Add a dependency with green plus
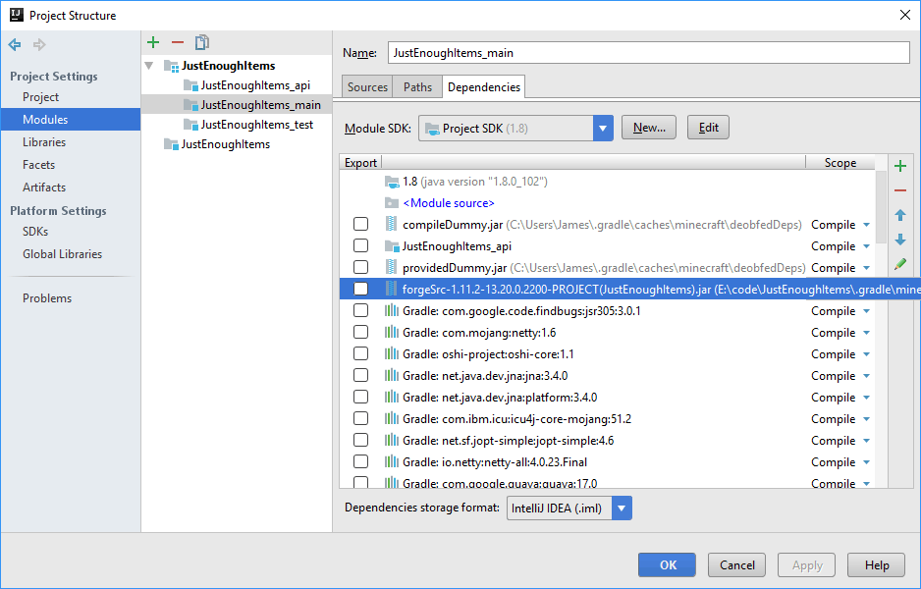The width and height of the screenshot is (921, 589). [899, 166]
